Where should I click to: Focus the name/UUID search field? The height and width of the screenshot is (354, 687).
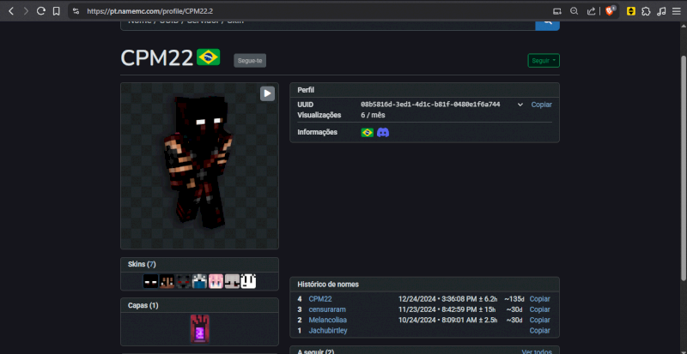pyautogui.click(x=328, y=26)
